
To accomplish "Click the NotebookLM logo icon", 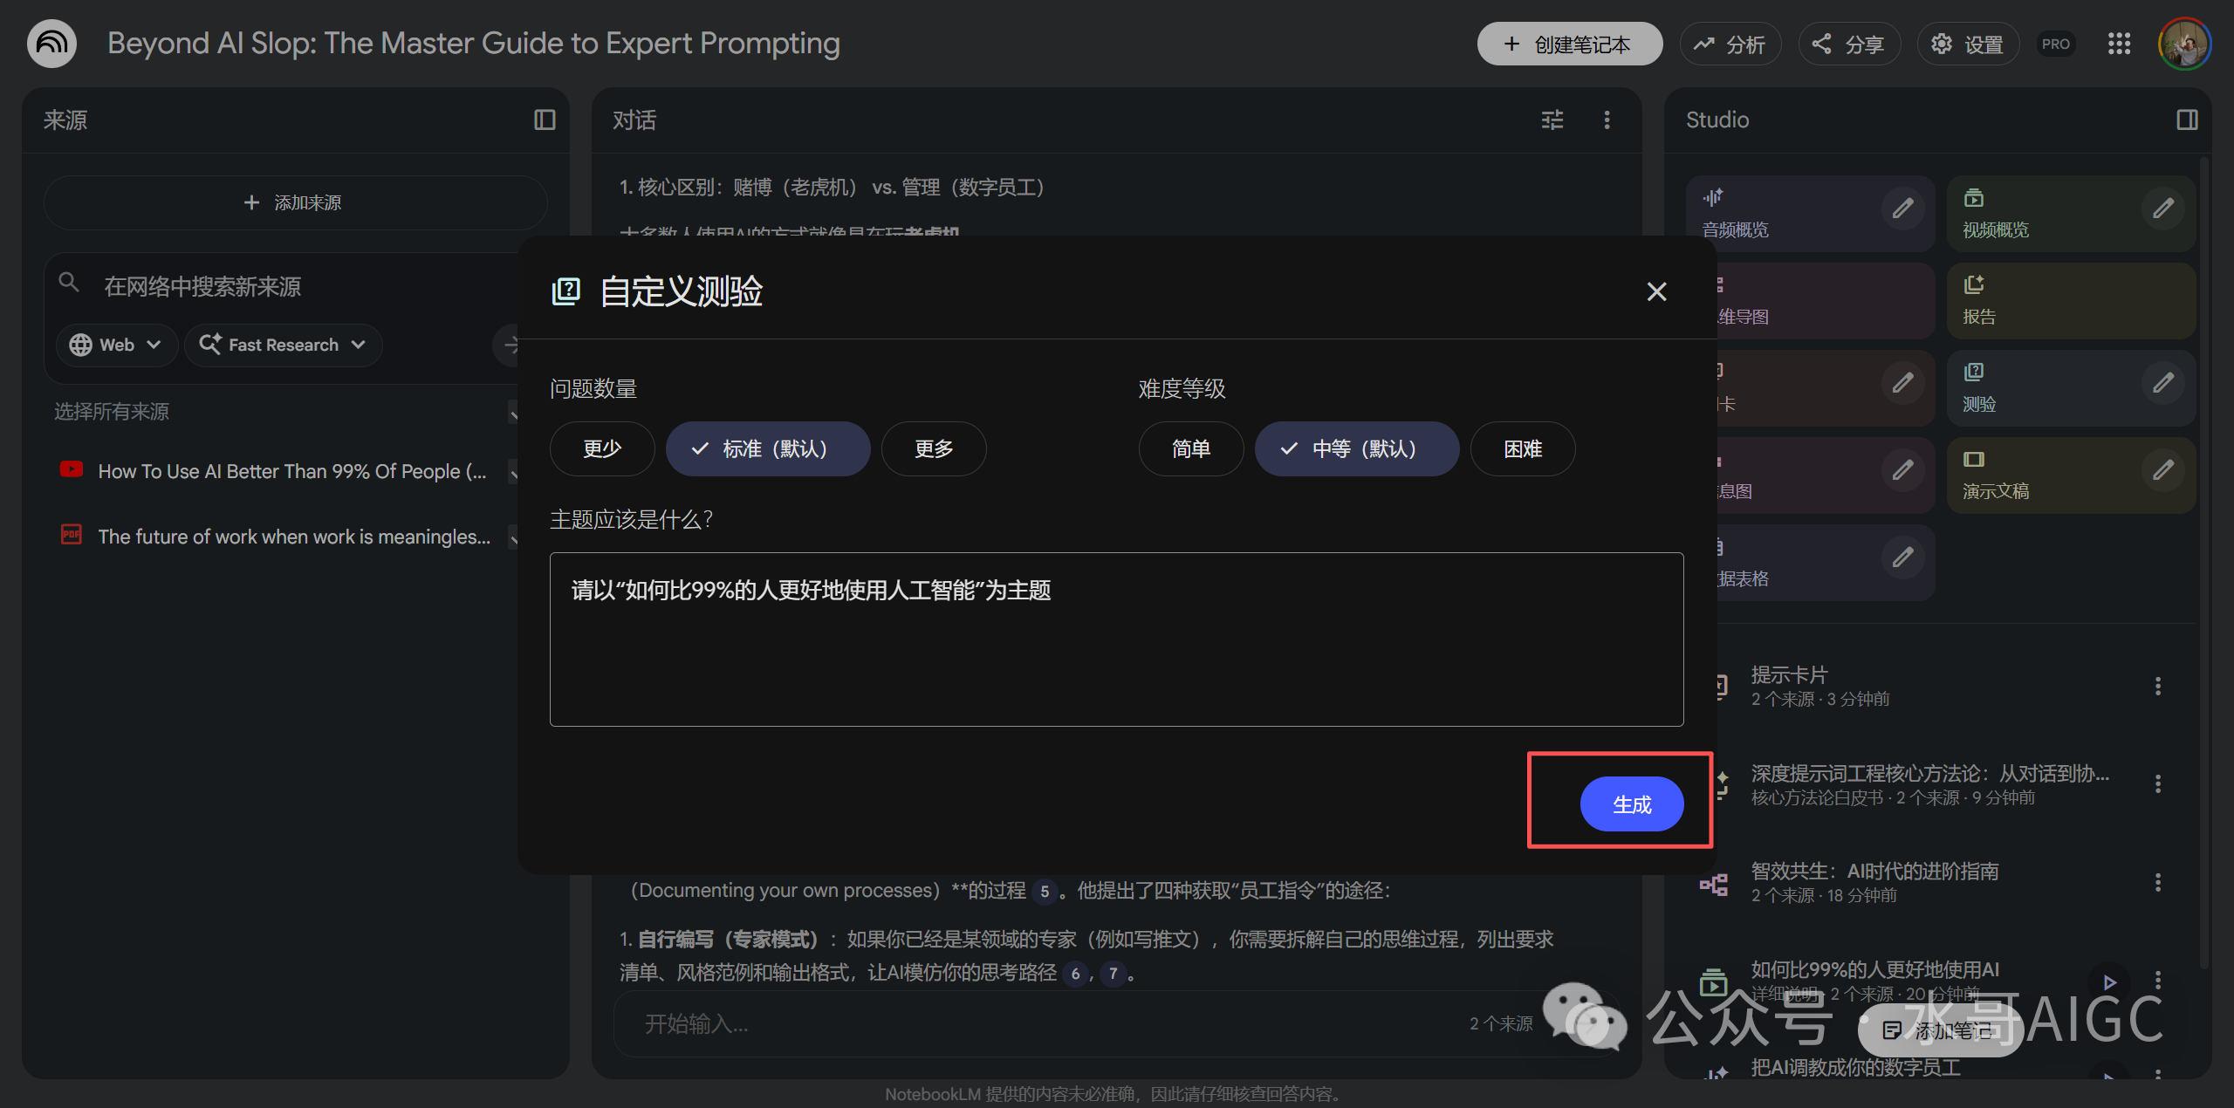I will (x=51, y=44).
